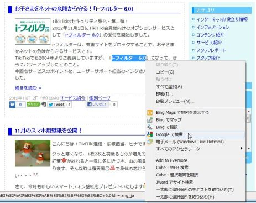Click the Google search accelerator icon
The image size is (256, 203).
pyautogui.click(x=150, y=134)
